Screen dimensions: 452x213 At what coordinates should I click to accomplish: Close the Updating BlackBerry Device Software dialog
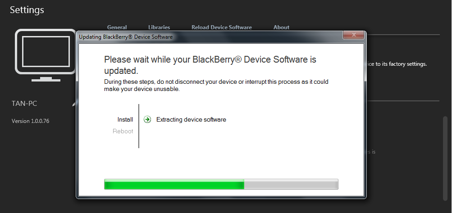pyautogui.click(x=354, y=35)
